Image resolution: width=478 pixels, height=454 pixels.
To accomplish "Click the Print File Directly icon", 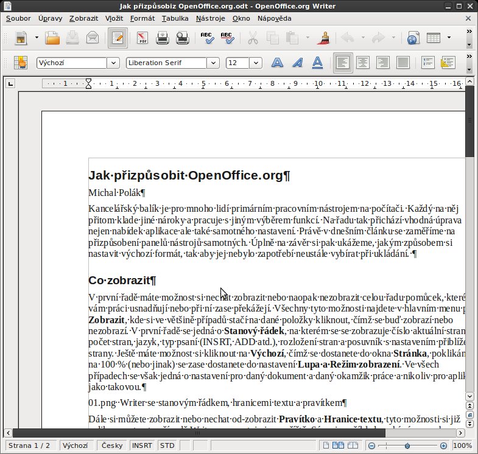I will 163,38.
